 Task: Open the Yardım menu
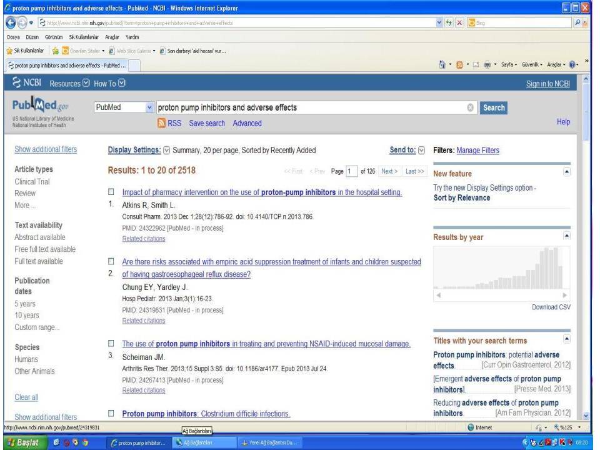pos(132,37)
